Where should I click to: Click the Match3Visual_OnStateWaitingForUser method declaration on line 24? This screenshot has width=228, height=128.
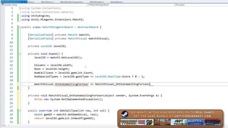pos(76,96)
